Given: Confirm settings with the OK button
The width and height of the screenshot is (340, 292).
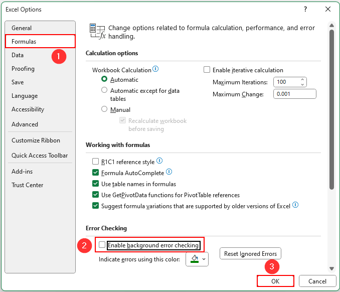Looking at the screenshot, I should point(275,281).
